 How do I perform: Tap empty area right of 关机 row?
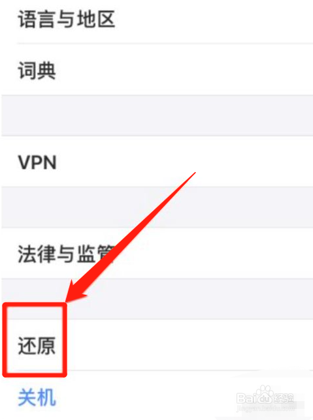[x=142, y=397]
